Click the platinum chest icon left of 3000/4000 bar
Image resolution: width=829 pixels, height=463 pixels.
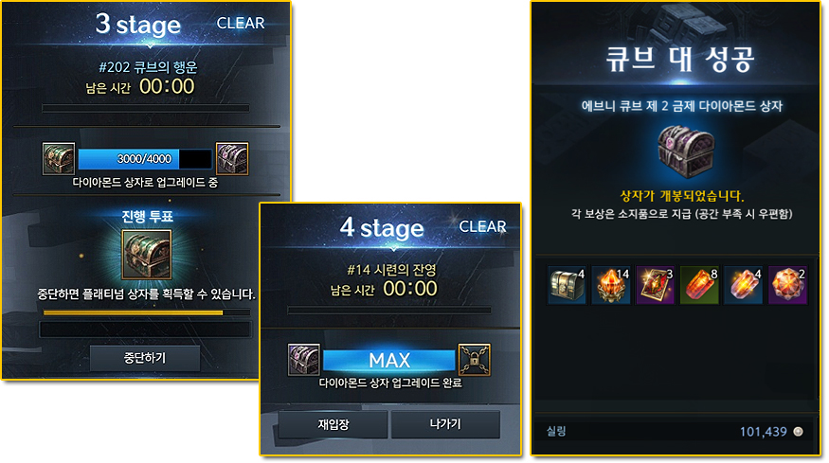tap(59, 158)
